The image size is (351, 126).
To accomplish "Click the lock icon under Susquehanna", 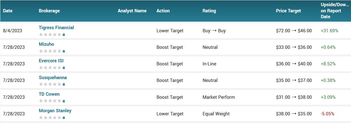I will pyautogui.click(x=64, y=84).
